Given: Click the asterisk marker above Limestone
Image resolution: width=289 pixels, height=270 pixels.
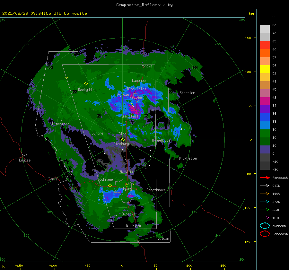Looking at the screenshot, I should (61, 121).
